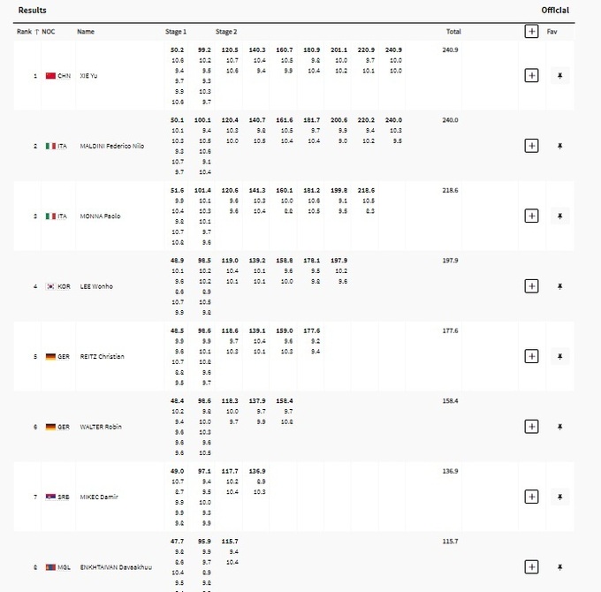Click the Germany flag in REITZ Christian's row
Viewport: 601px width, 592px height.
50,356
